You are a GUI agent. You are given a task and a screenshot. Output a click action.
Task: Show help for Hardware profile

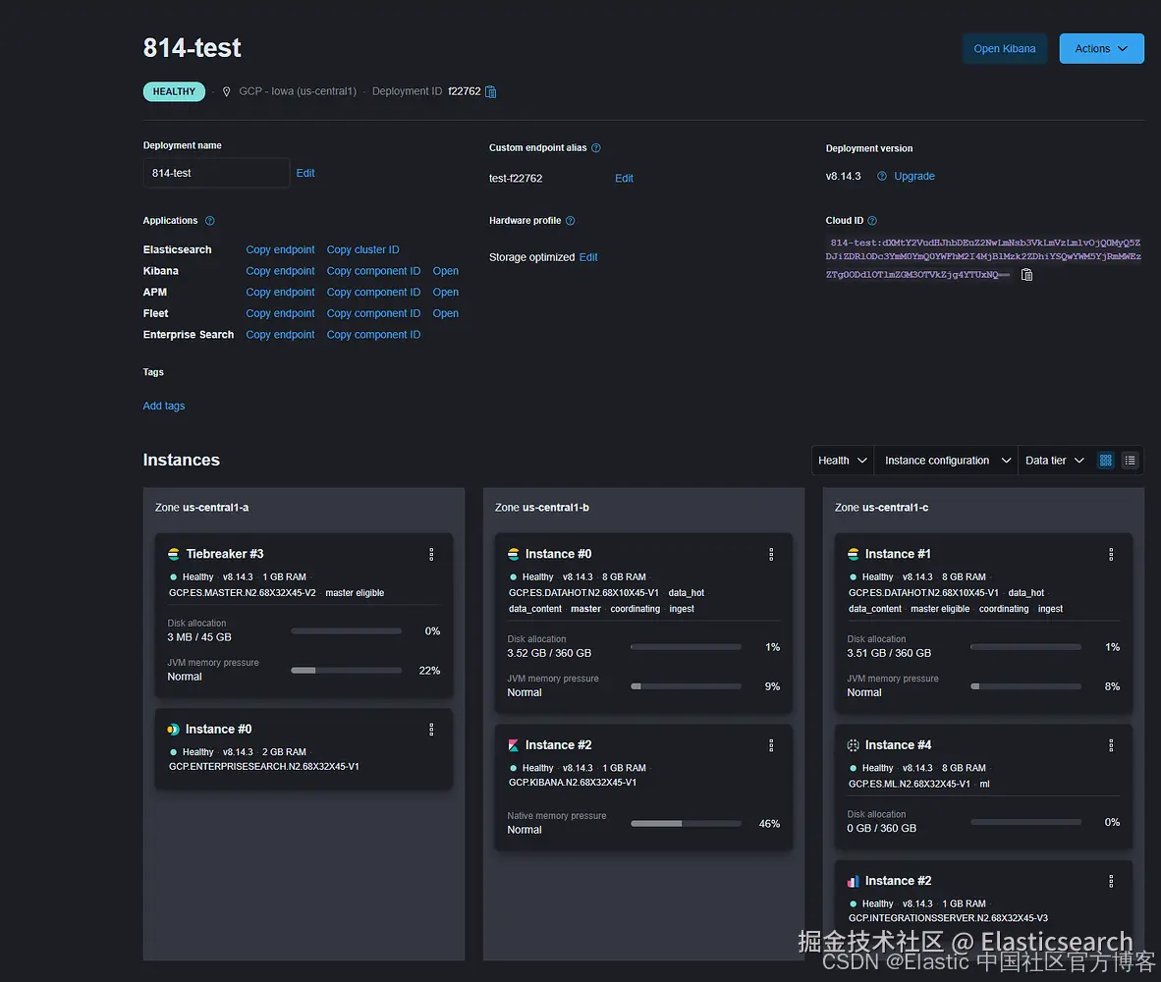tap(570, 221)
